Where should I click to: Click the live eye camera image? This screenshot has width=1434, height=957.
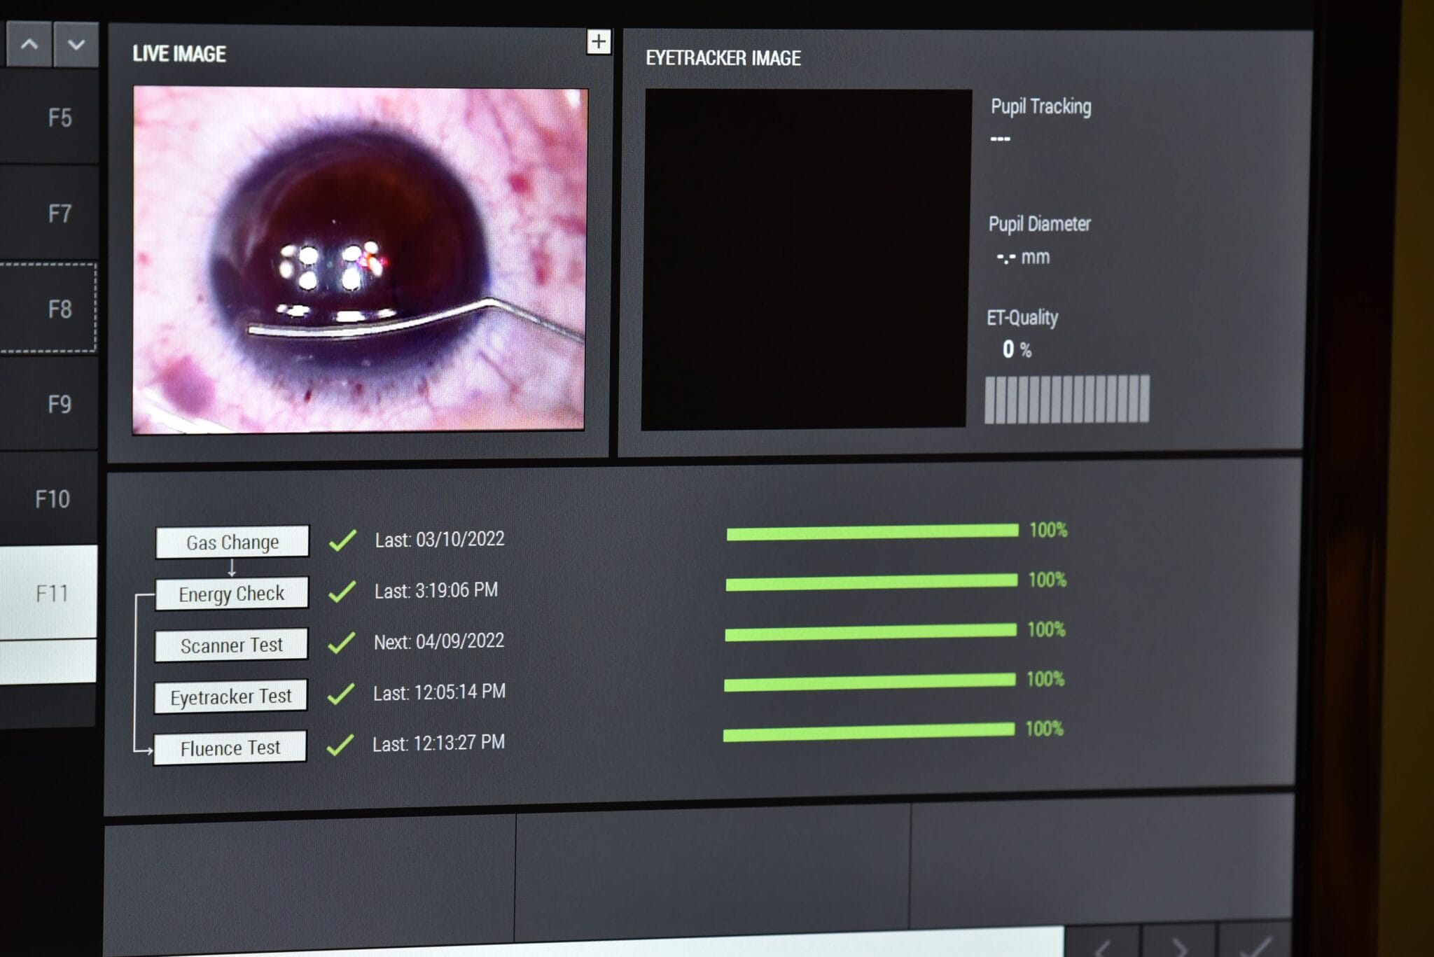click(360, 259)
